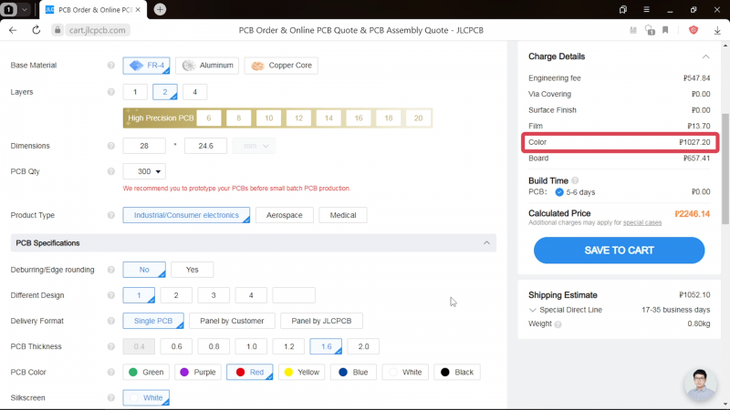Pick Purple PCB color
Viewport: 730px width, 410px height.
click(x=198, y=372)
